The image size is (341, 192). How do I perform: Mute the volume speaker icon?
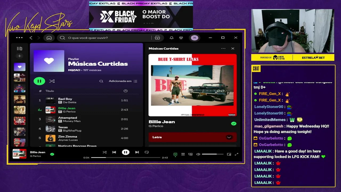click(198, 154)
